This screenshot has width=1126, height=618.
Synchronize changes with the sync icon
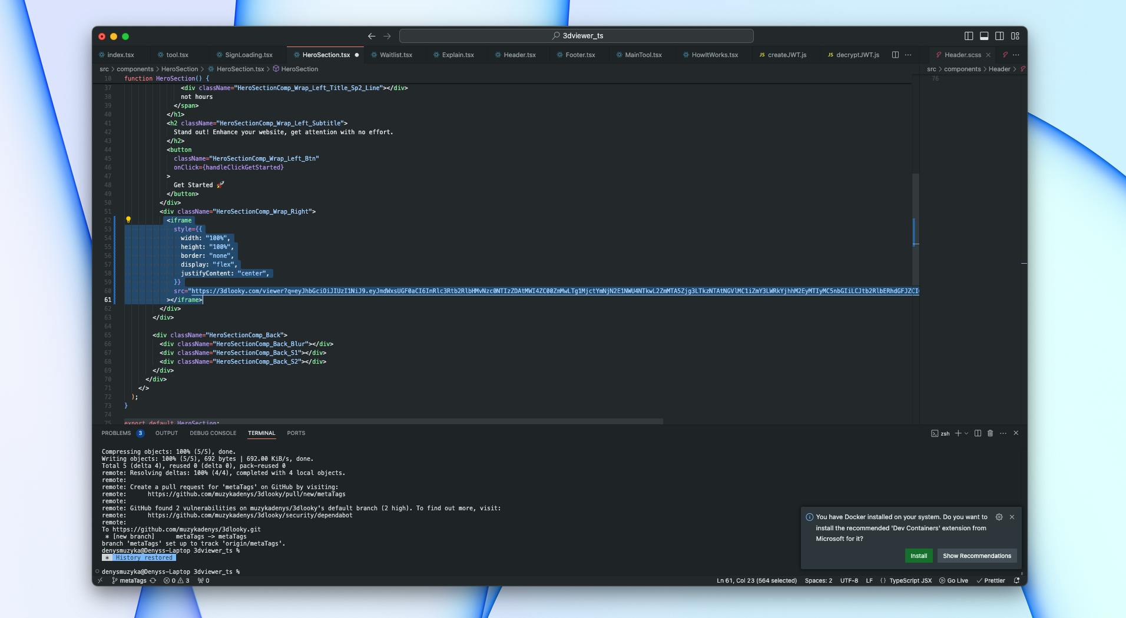click(153, 580)
